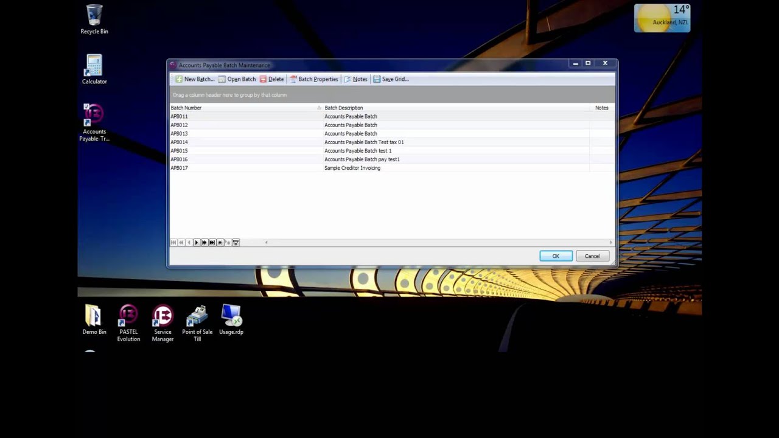The height and width of the screenshot is (438, 779).
Task: Sort by the Batch Number column header
Action: click(x=246, y=108)
